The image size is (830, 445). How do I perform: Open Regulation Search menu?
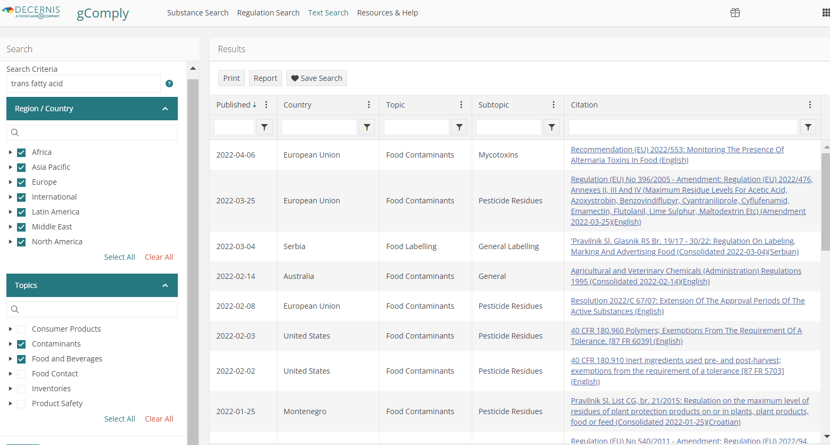(x=268, y=13)
